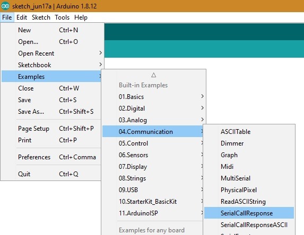Open the Edit menu
The image size is (304, 235).
pos(22,17)
